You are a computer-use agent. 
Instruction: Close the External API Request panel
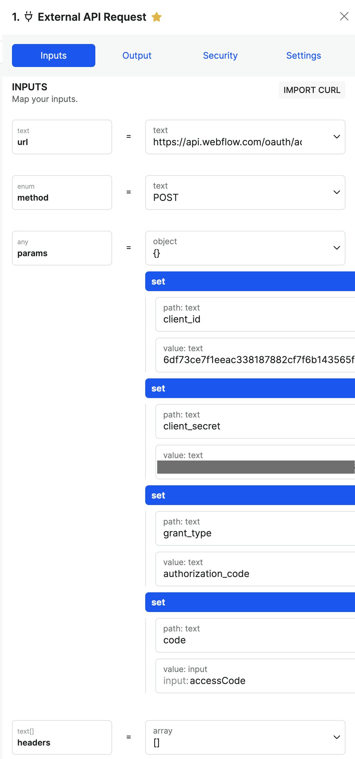click(x=344, y=16)
